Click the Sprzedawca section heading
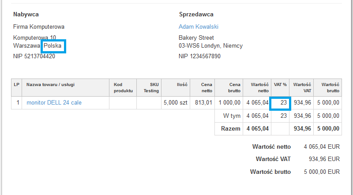The height and width of the screenshot is (195, 353). coord(197,15)
